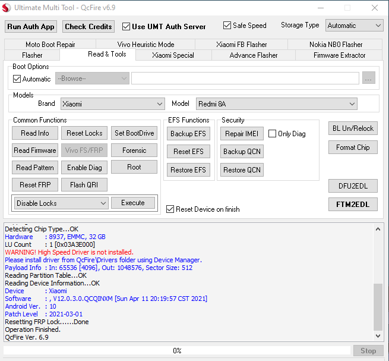The height and width of the screenshot is (361, 389).
Task: Click the Format Chip button
Action: pos(353,147)
